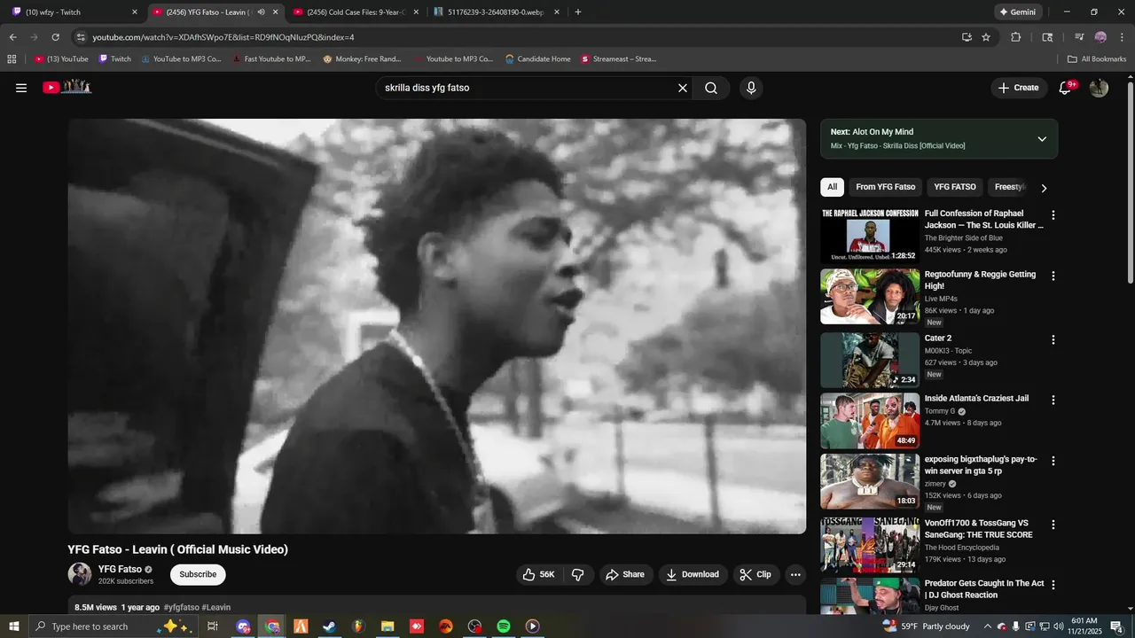Open YouTube notifications bell

1066,88
